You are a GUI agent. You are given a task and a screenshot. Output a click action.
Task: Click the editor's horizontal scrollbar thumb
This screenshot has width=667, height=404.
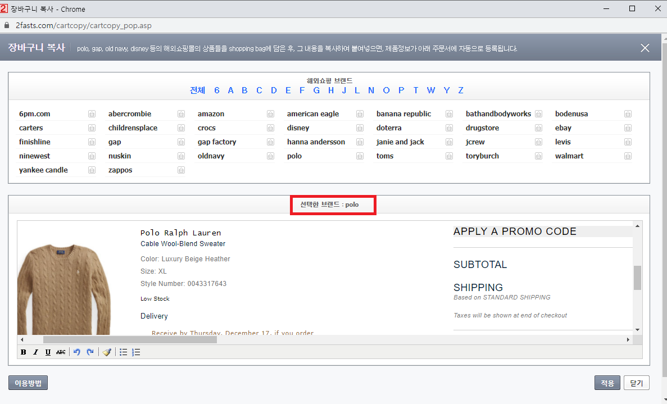click(130, 340)
